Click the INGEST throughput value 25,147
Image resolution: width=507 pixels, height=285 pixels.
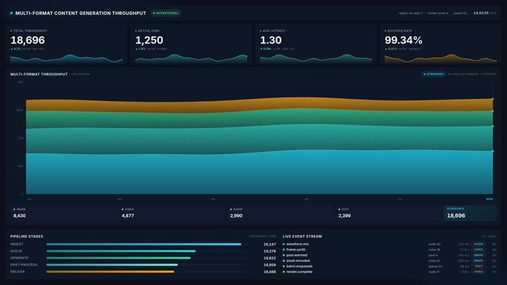click(x=270, y=245)
